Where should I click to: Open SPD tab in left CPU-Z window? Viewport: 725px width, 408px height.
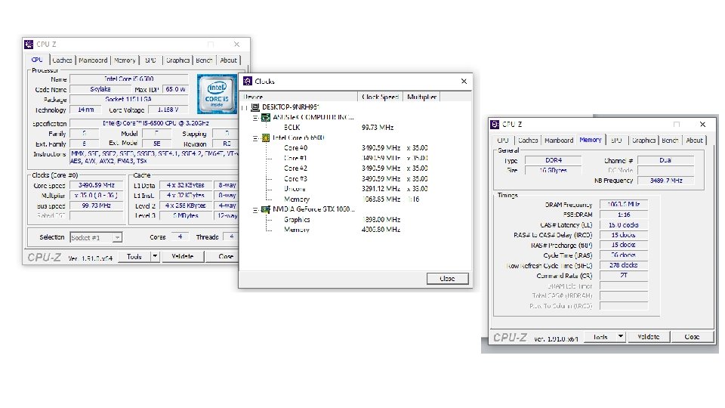150,60
